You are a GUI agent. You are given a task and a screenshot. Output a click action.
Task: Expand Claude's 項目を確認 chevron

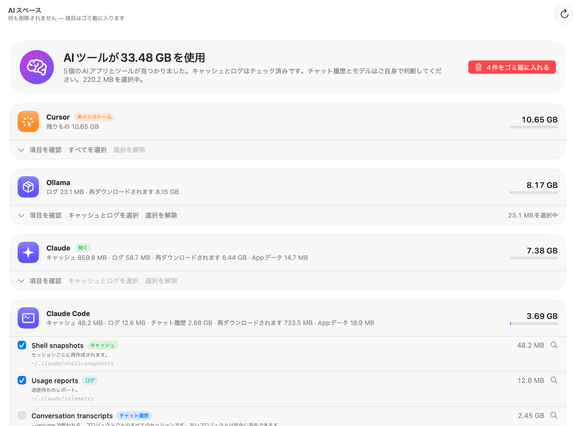21,281
